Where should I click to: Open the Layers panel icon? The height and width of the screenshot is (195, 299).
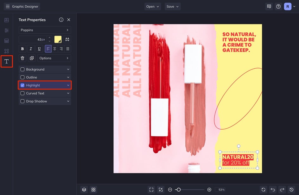(x=84, y=190)
